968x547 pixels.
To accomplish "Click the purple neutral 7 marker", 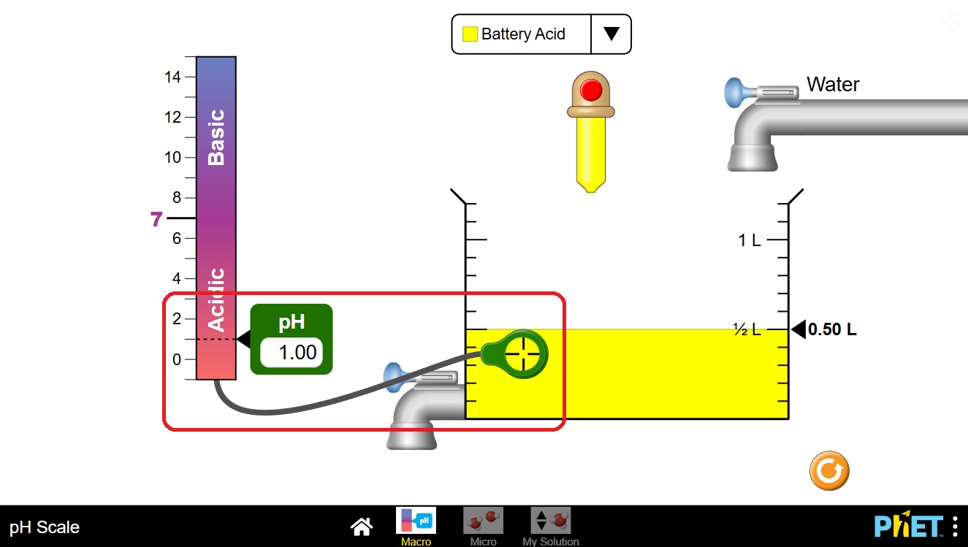I will pos(156,219).
